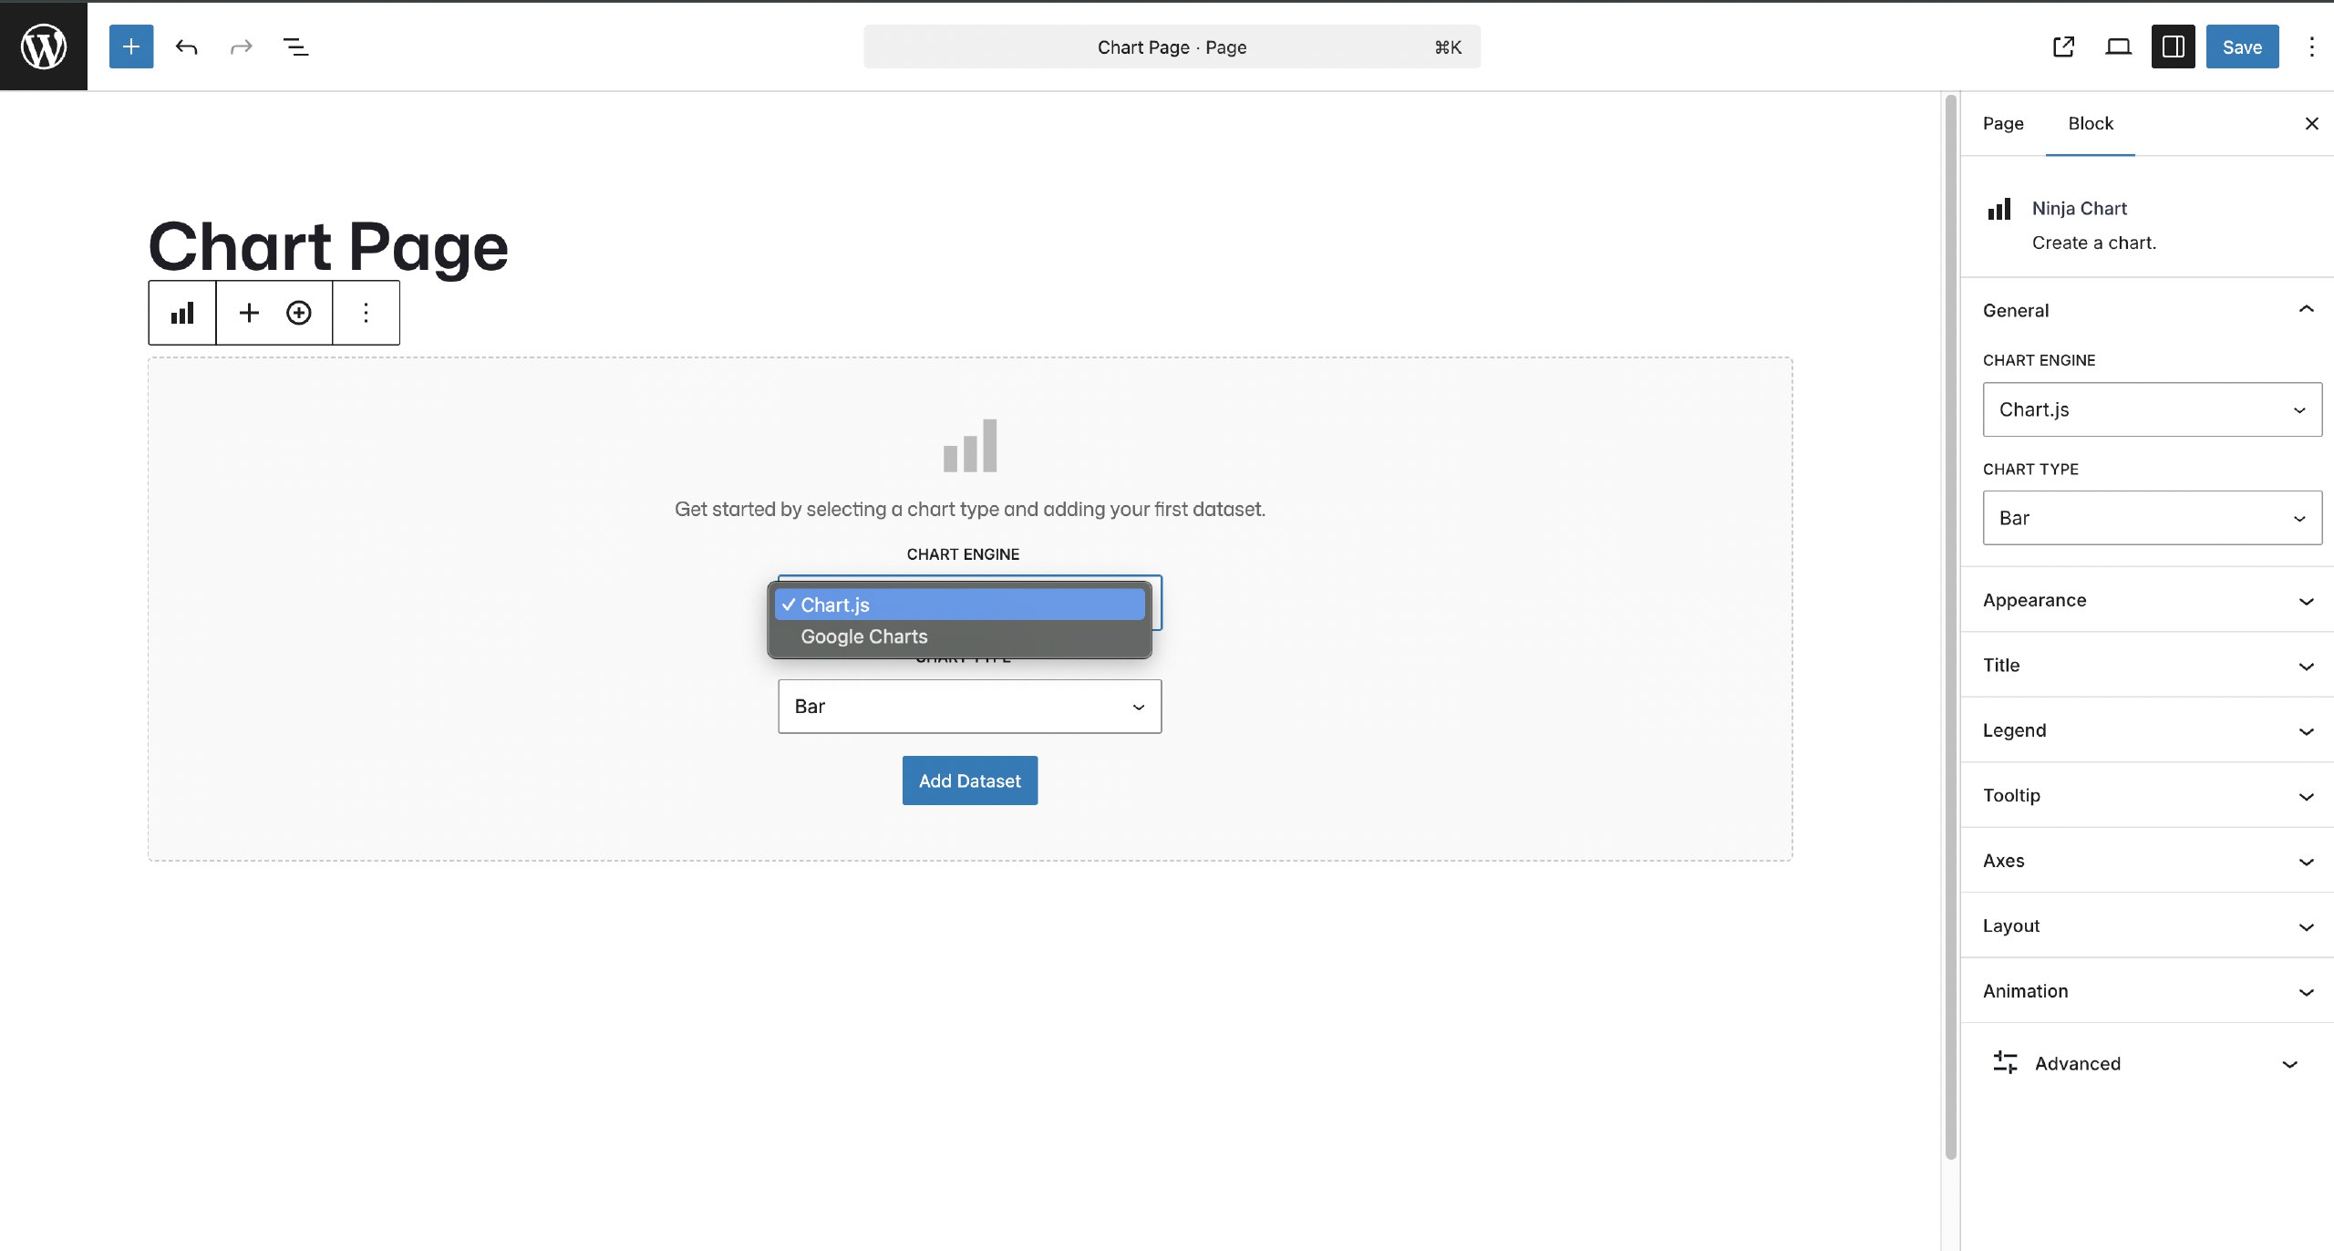
Task: Select Google Charts as the chart engine
Action: [863, 636]
